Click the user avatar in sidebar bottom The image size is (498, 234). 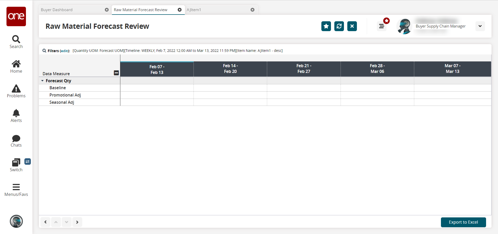pyautogui.click(x=16, y=221)
